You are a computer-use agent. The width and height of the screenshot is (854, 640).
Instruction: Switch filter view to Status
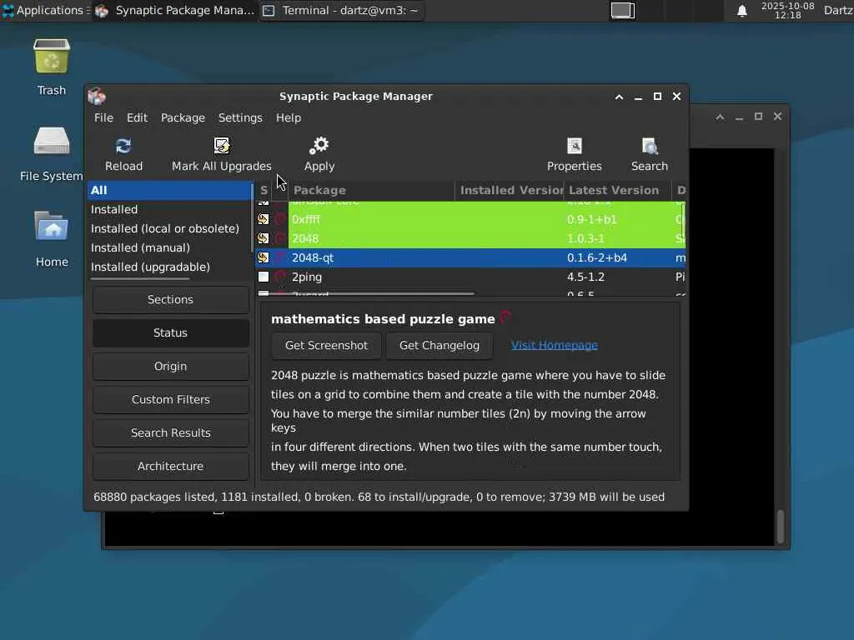pos(170,332)
